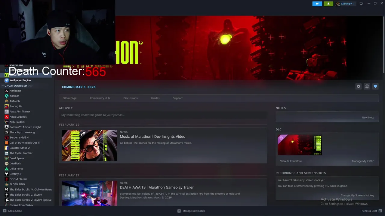Open Music of Marathon Dev Insights headline
The width and height of the screenshot is (385, 216).
pyautogui.click(x=152, y=136)
